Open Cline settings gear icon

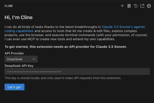point(149,6)
